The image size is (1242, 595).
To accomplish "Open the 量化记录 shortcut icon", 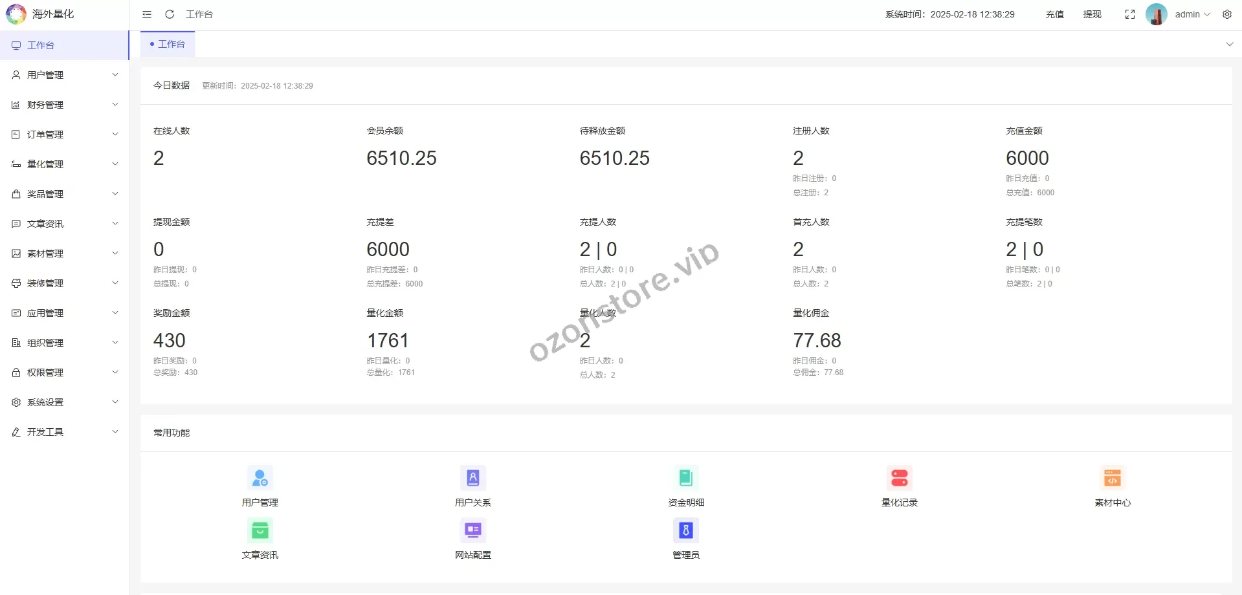I will click(x=899, y=479).
